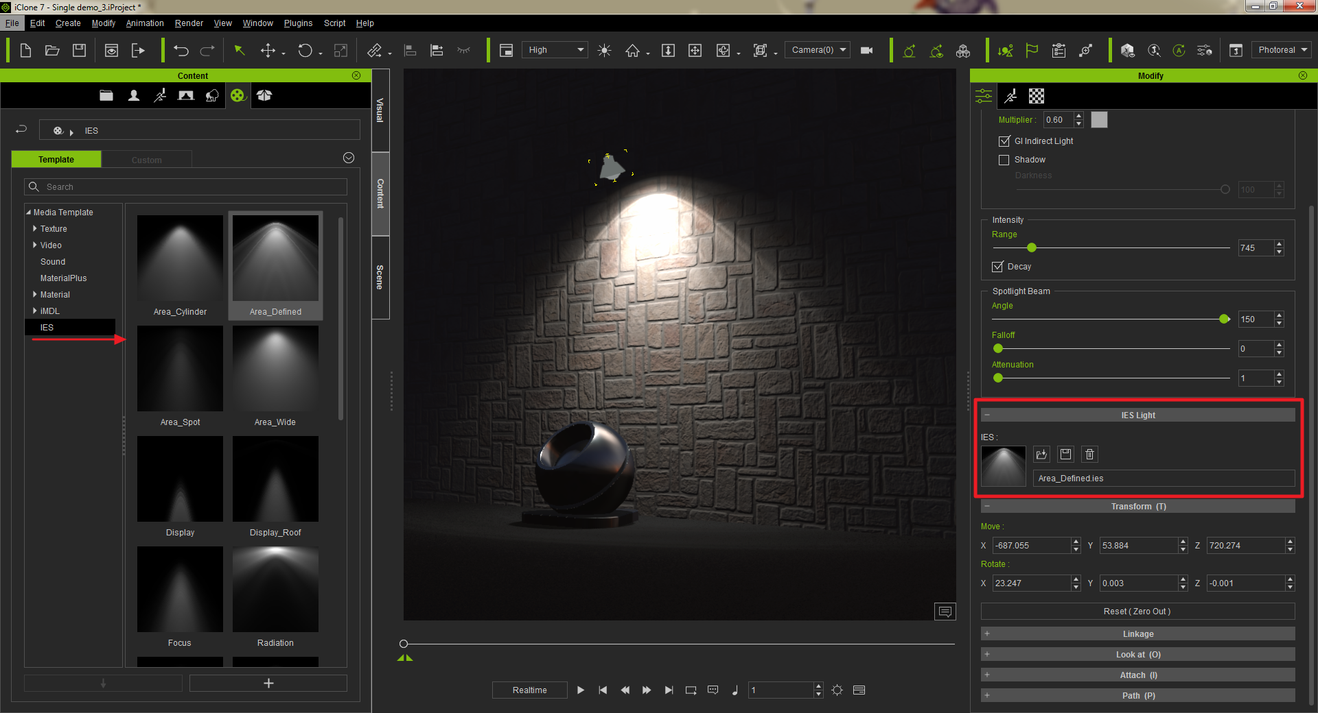
Task: Enable the Shadow checkbox
Action: (1004, 160)
